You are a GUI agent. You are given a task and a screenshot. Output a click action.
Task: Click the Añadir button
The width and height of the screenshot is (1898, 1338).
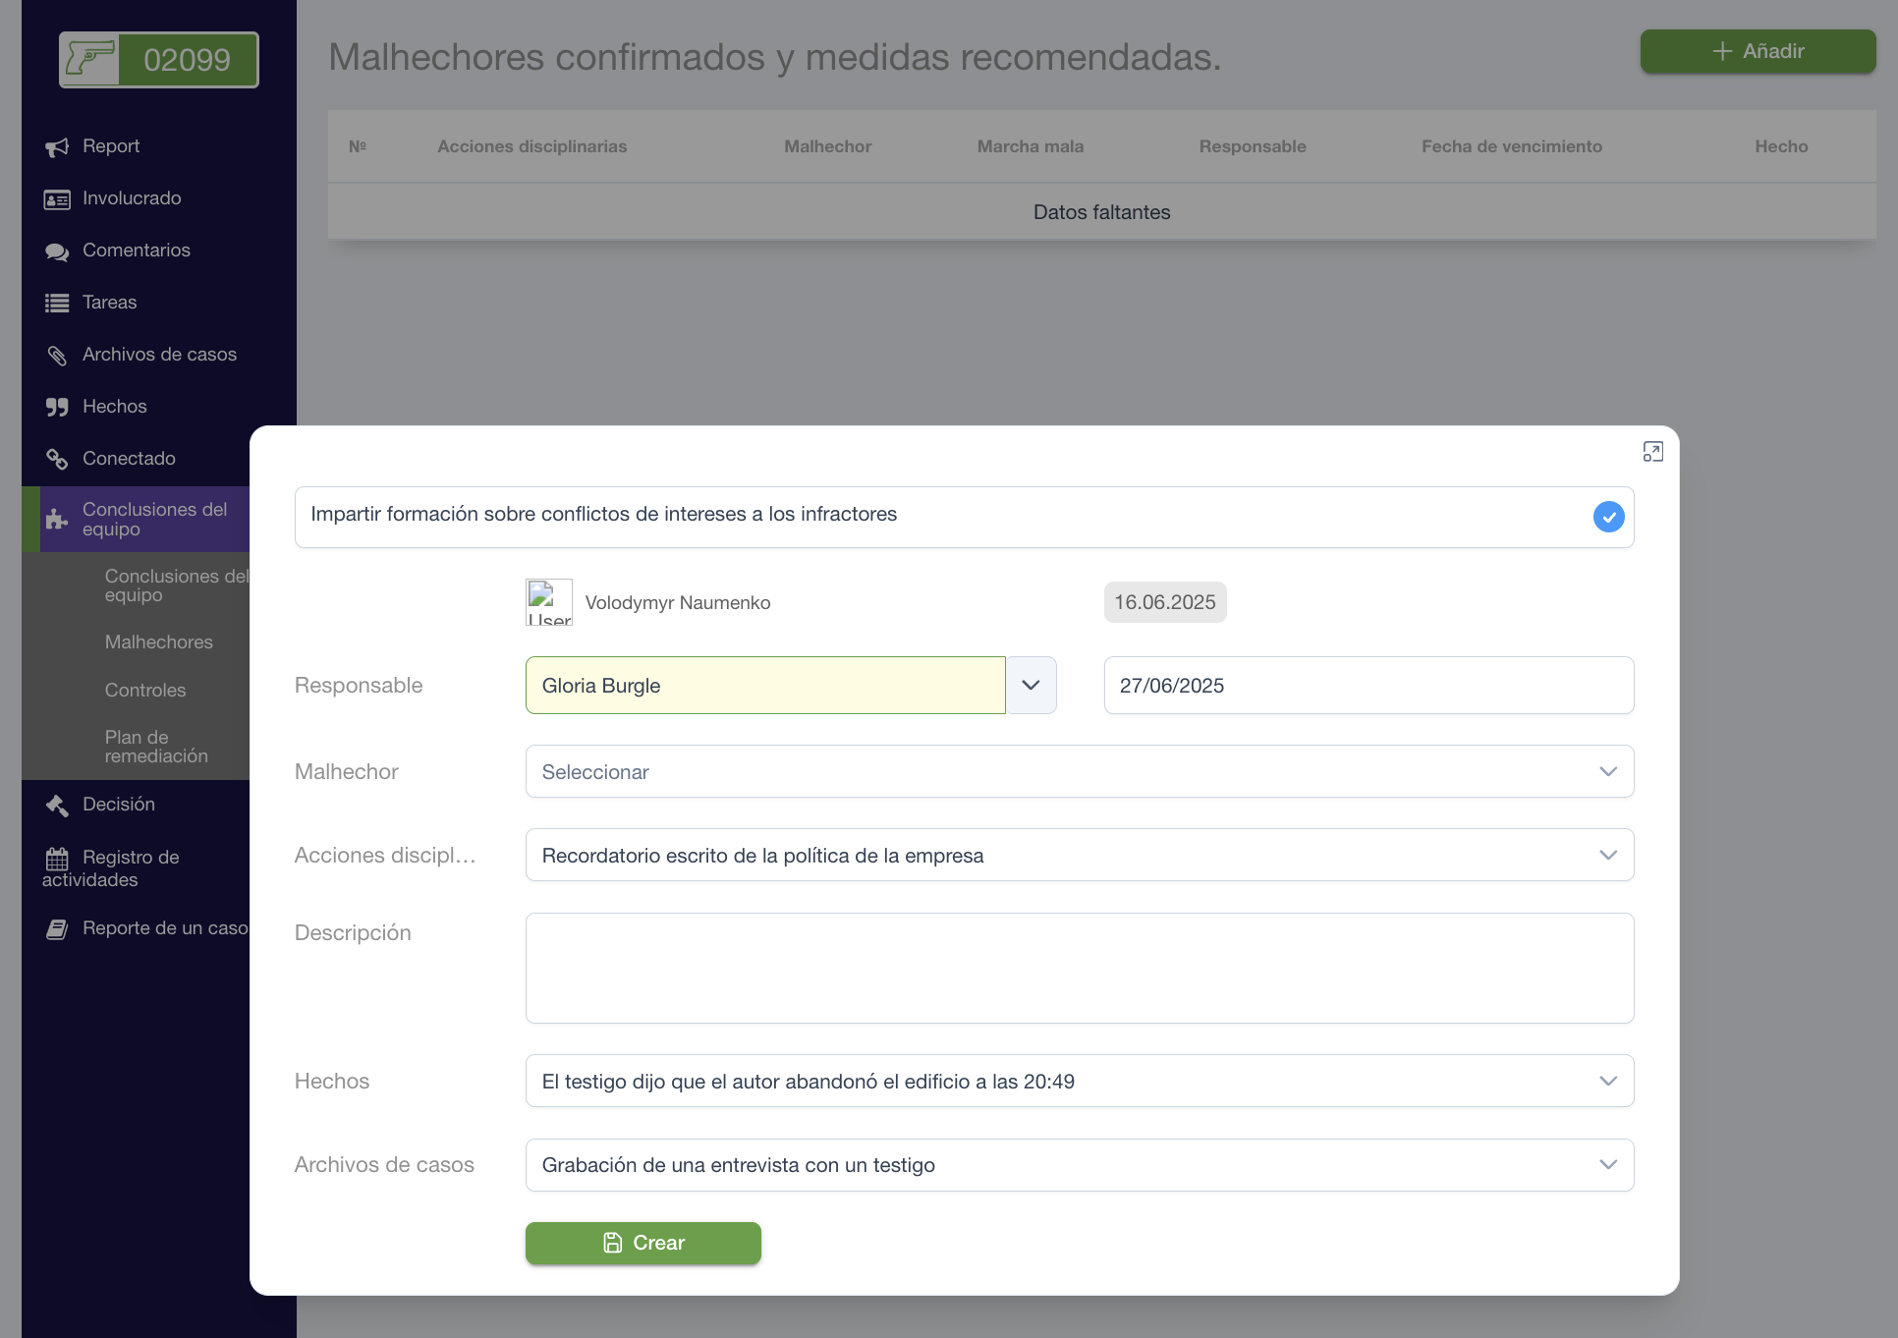1758,51
